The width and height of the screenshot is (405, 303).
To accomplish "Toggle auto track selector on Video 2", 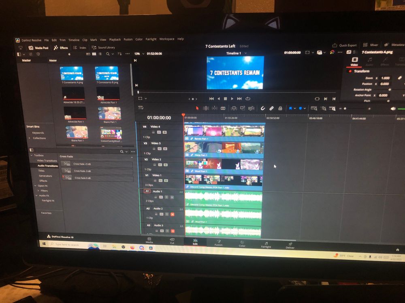I will (160, 165).
